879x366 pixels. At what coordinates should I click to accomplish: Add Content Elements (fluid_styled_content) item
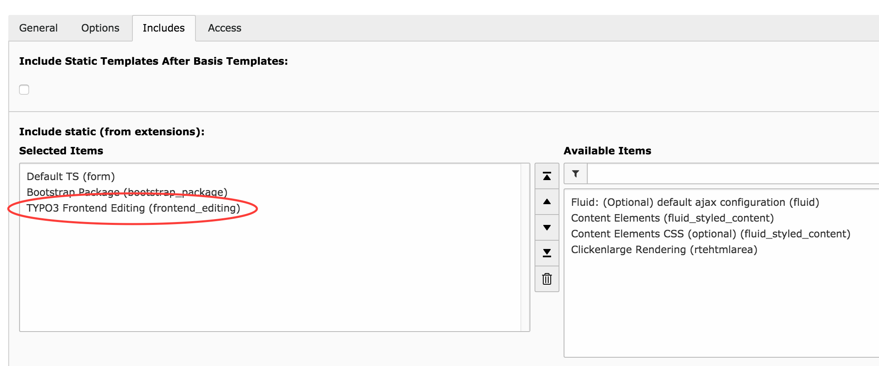(x=672, y=218)
